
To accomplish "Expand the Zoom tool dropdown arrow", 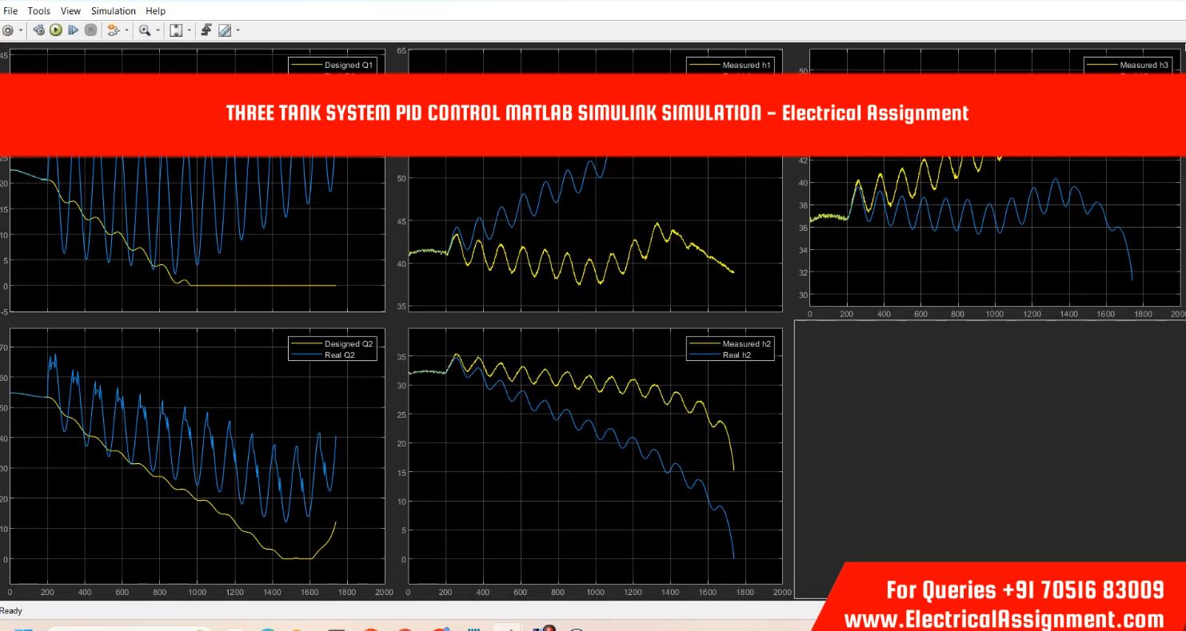I will (x=158, y=31).
